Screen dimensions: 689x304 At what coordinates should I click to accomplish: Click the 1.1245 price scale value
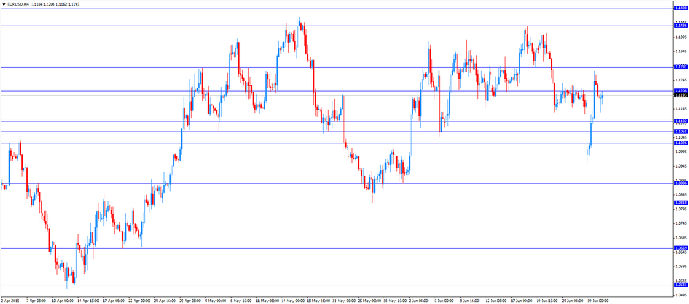click(x=681, y=80)
